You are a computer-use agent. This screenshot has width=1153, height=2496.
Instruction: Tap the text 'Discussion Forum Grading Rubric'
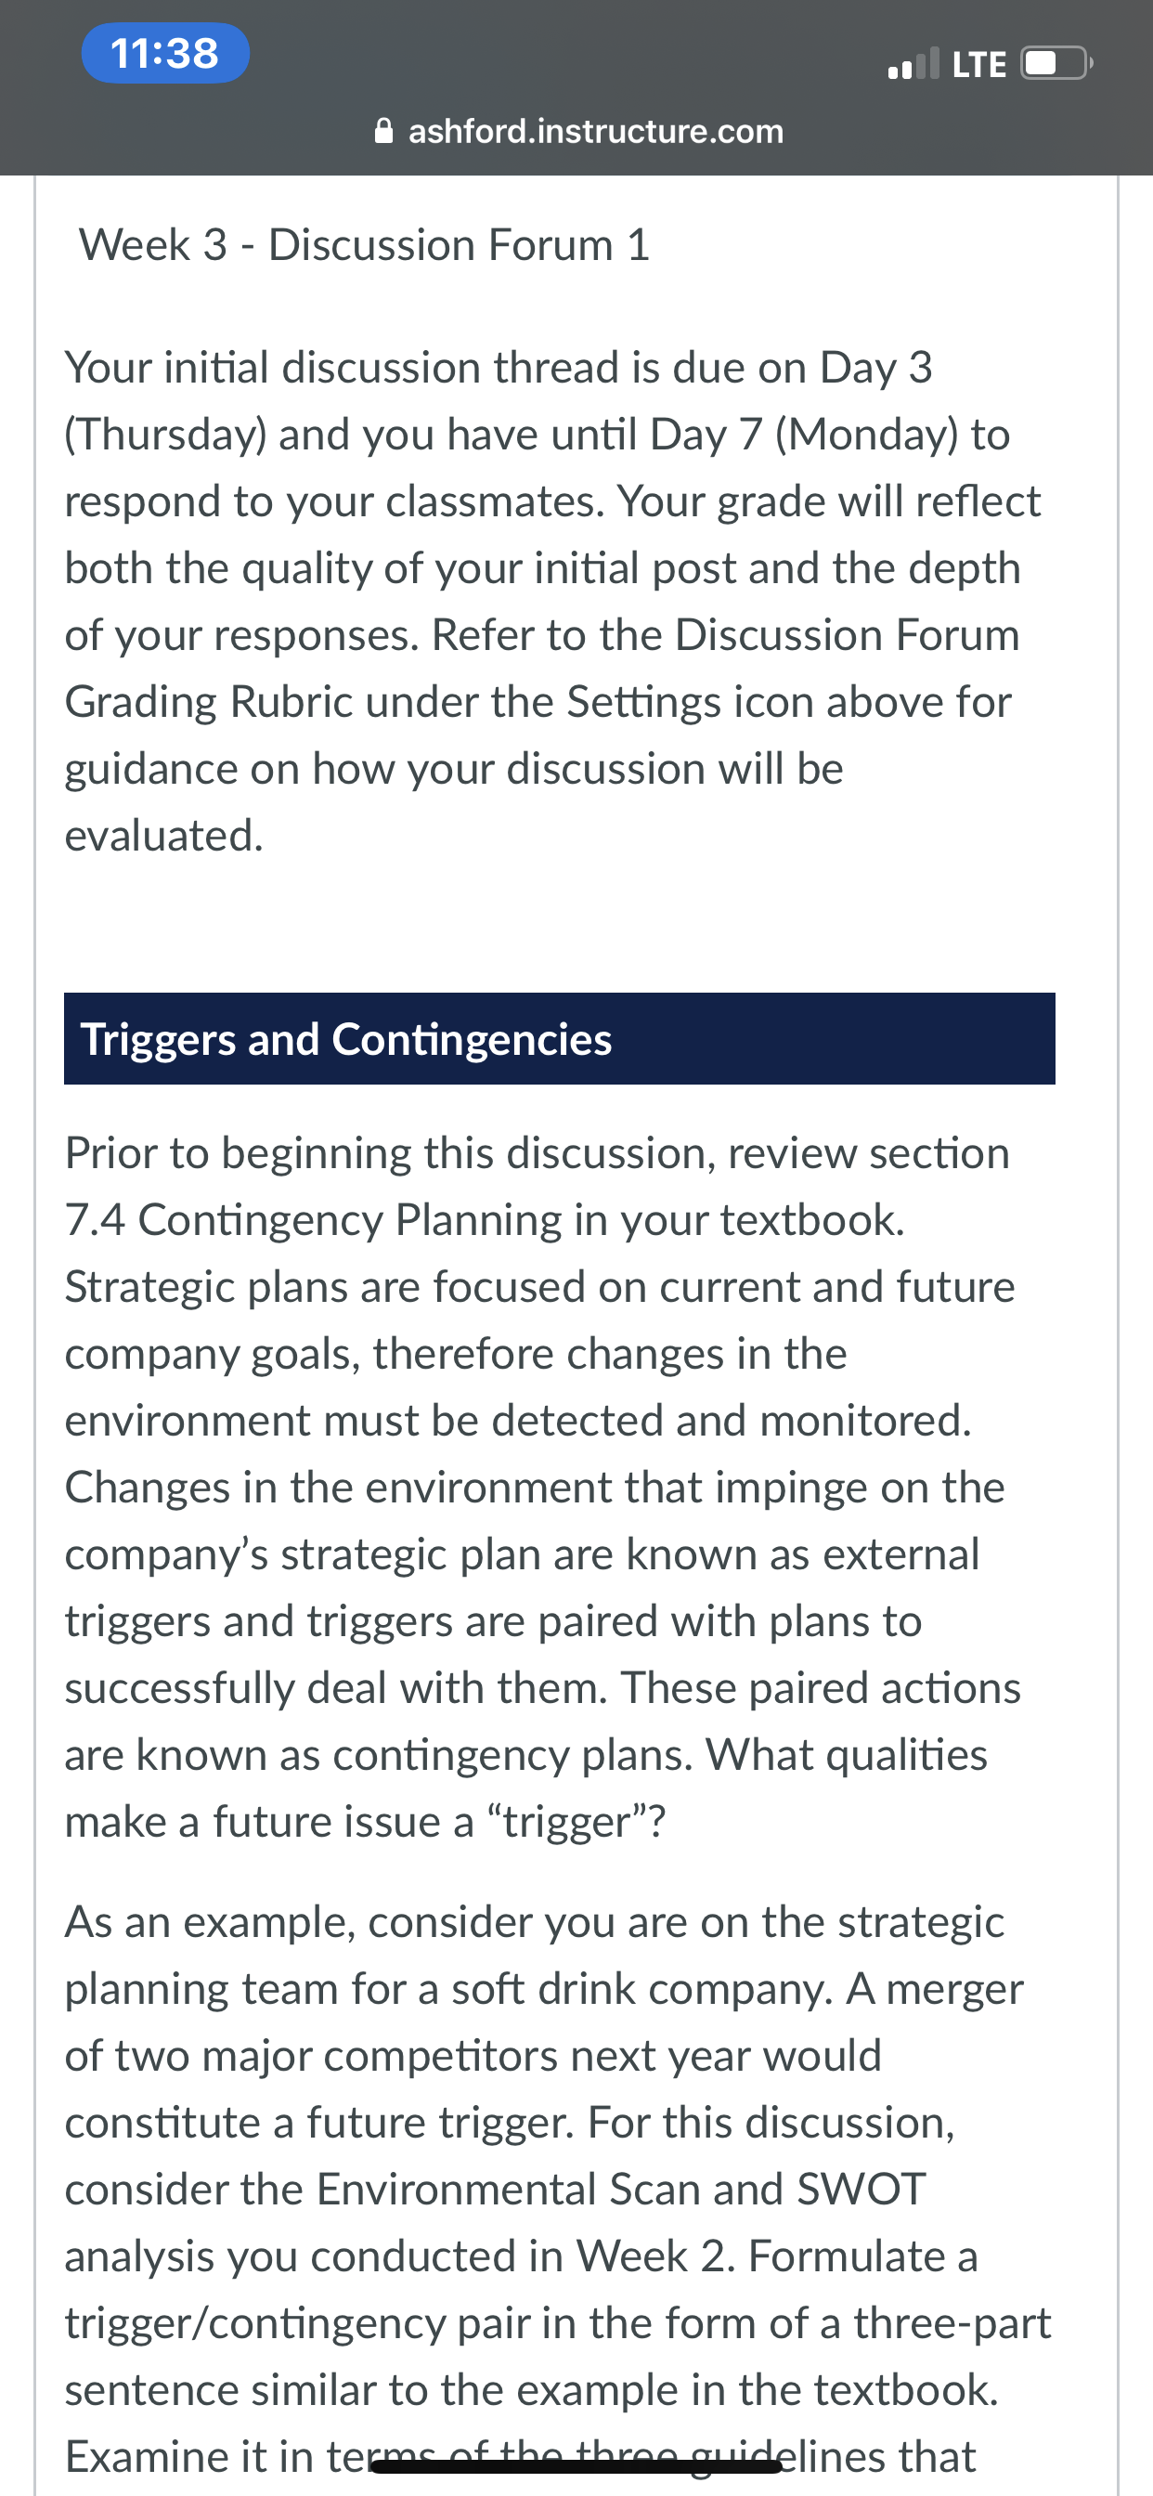tap(541, 668)
